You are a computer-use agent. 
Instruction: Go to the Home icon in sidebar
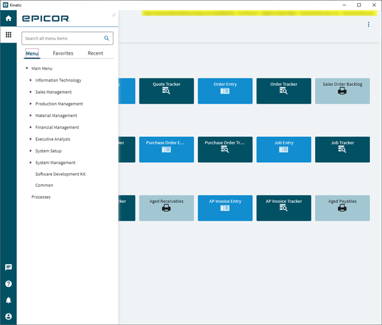(8, 18)
